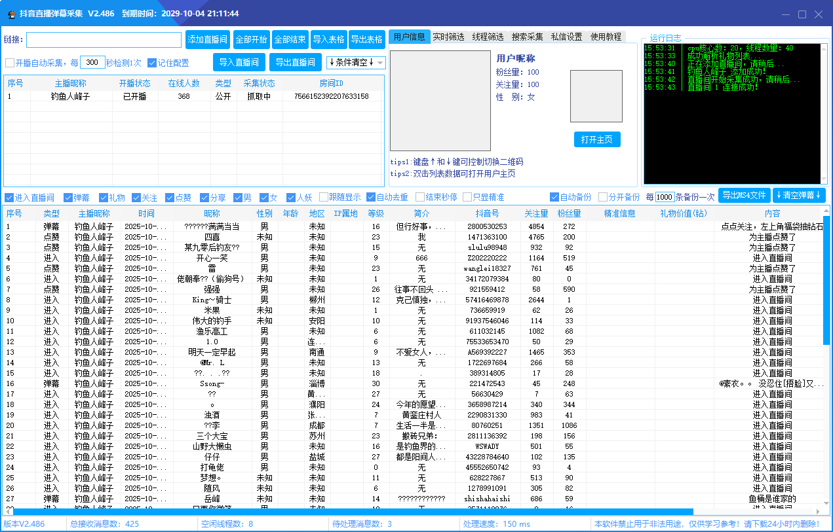Open the host homepage with 打开主页
Image resolution: width=833 pixels, height=532 pixels.
596,139
